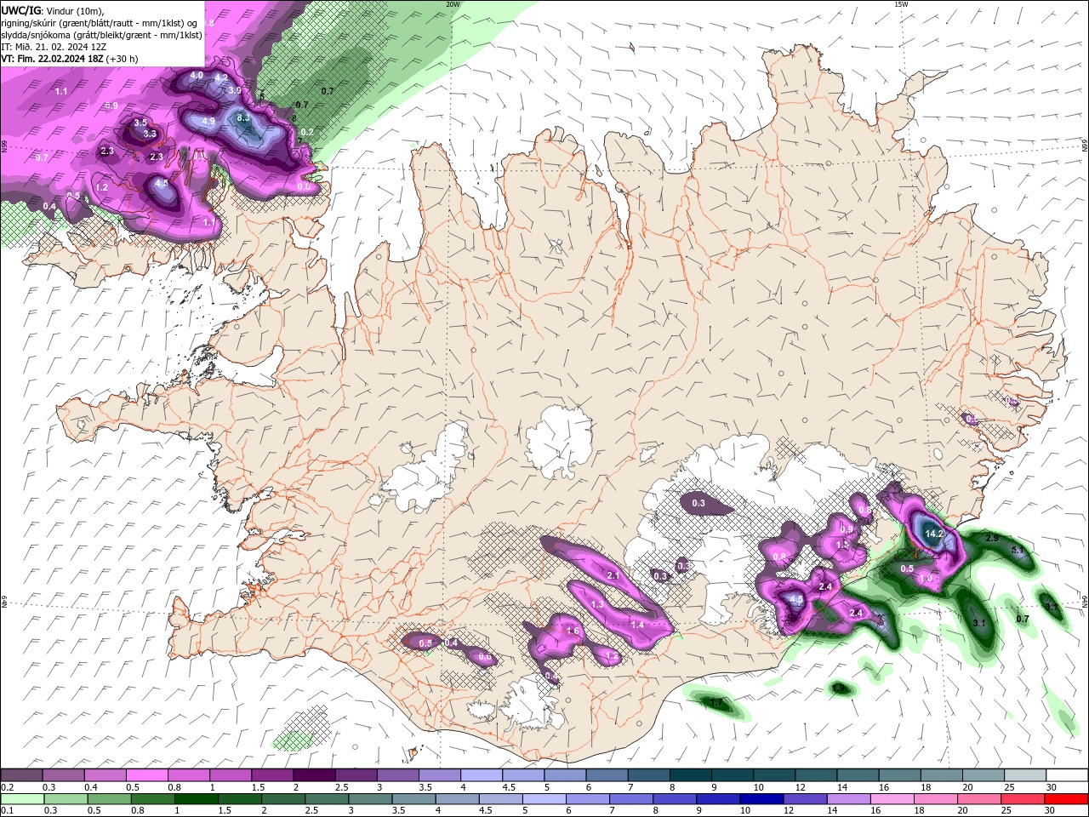
Task: Click the bright red 30 swatch in the rain legend
Action: pyautogui.click(x=1066, y=799)
